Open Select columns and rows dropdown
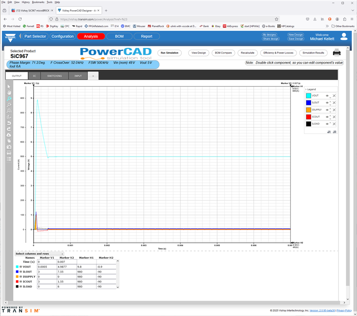Image resolution: width=357 pixels, height=316 pixels. coord(39,254)
